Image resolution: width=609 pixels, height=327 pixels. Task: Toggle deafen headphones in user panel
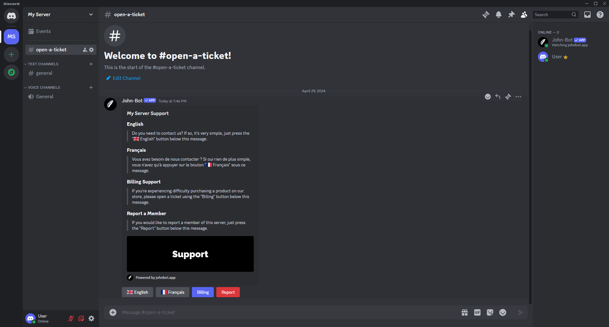(x=81, y=318)
